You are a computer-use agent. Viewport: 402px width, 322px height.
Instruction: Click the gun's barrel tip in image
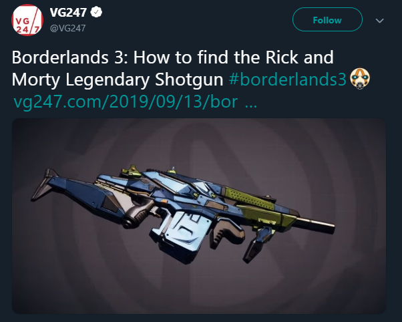click(x=332, y=227)
